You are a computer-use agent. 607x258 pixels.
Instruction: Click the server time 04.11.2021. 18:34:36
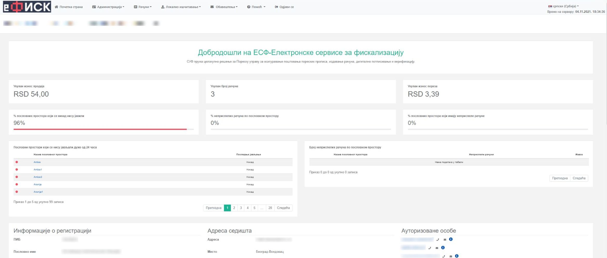pyautogui.click(x=590, y=12)
